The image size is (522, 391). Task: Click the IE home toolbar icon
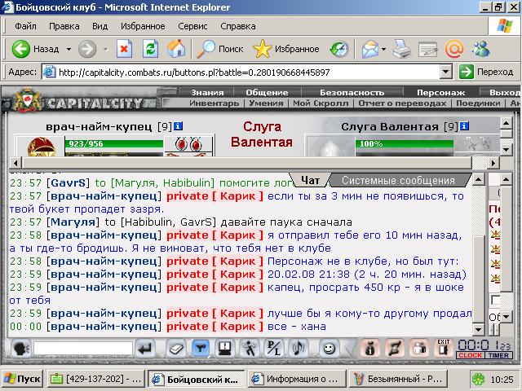(x=176, y=49)
